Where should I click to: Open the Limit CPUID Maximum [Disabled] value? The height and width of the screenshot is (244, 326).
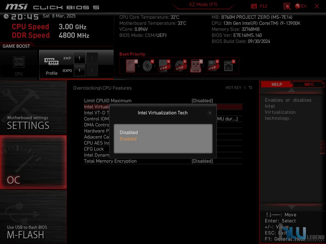coord(202,101)
